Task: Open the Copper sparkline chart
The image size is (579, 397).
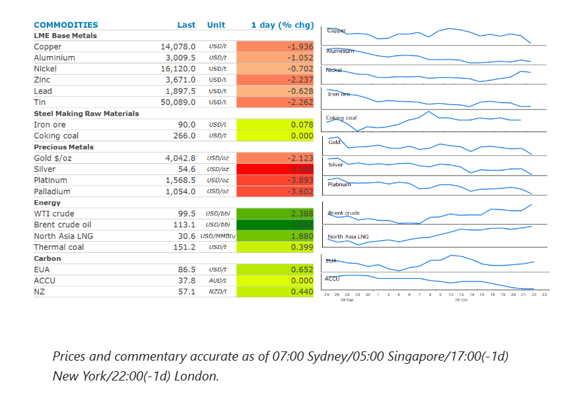Action: coord(434,36)
